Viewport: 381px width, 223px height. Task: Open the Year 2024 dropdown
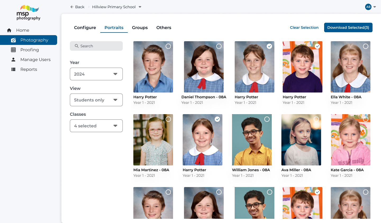pyautogui.click(x=96, y=74)
